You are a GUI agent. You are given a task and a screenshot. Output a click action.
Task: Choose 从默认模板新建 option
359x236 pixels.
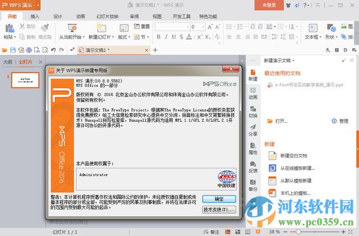point(290,181)
